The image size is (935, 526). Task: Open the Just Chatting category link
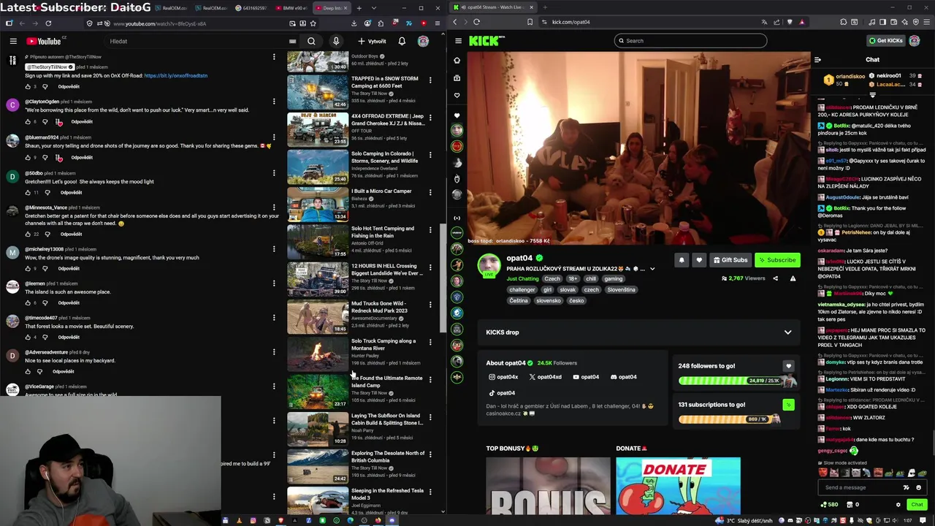(522, 279)
